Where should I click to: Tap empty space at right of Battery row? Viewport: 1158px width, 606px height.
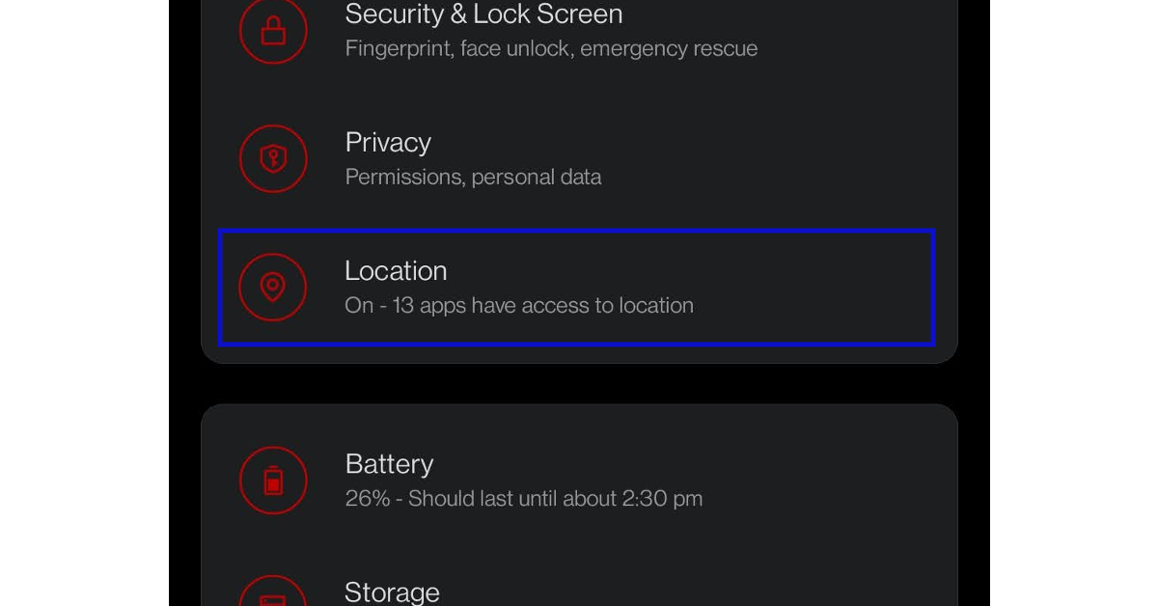[849, 480]
